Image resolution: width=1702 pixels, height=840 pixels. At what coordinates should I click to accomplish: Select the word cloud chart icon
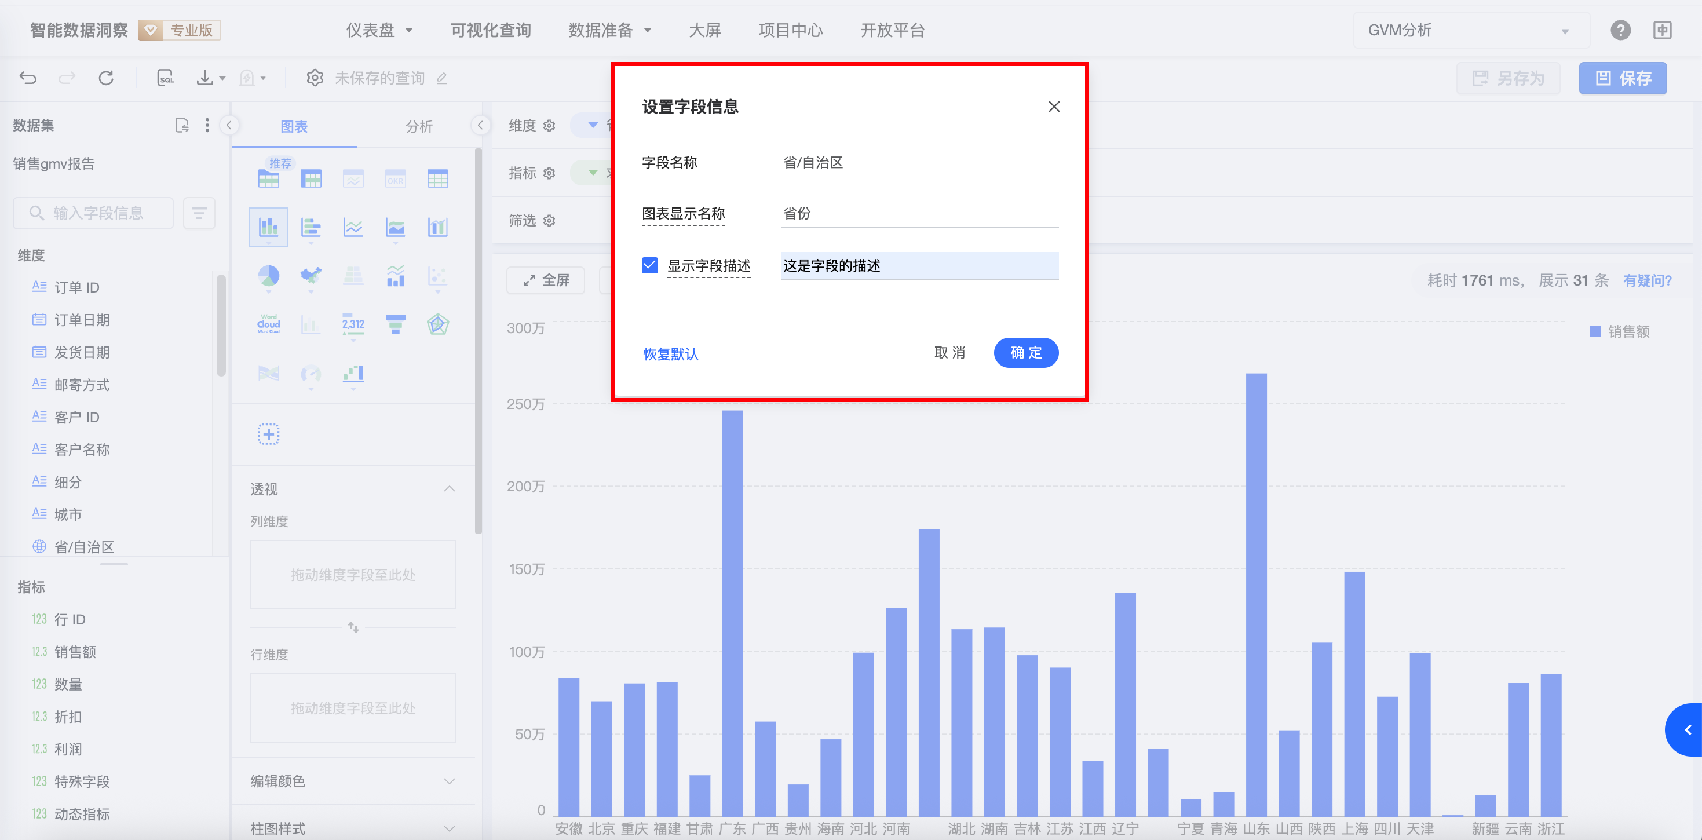(268, 324)
